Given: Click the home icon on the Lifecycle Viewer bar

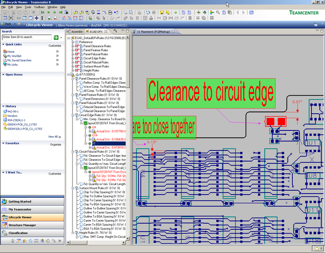Looking at the screenshot, I should (x=315, y=25).
